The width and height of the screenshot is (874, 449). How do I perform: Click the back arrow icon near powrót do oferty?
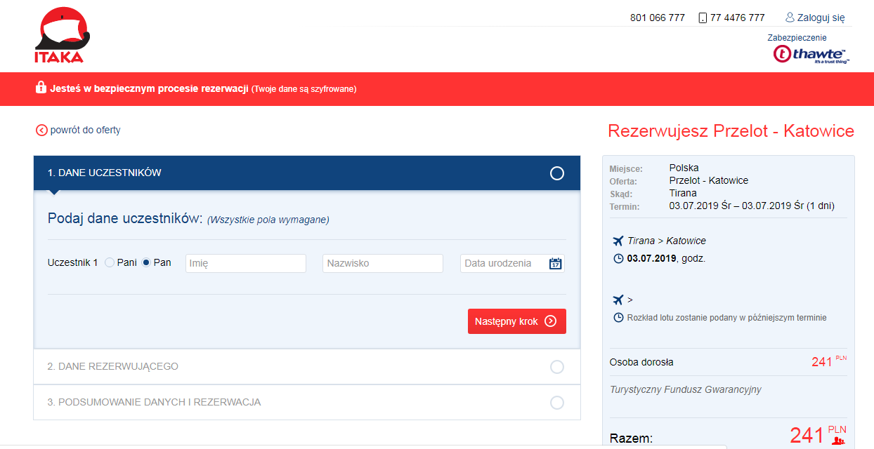pyautogui.click(x=41, y=130)
